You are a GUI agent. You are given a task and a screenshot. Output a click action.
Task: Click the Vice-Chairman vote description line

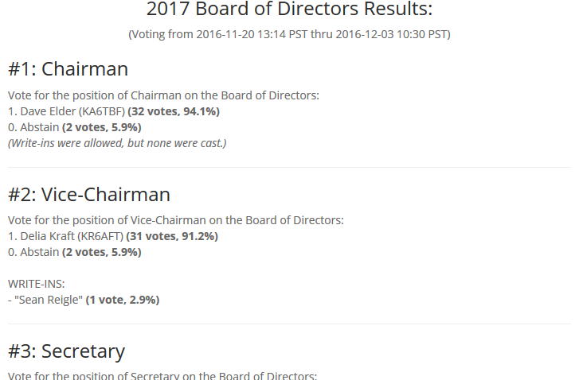point(176,220)
